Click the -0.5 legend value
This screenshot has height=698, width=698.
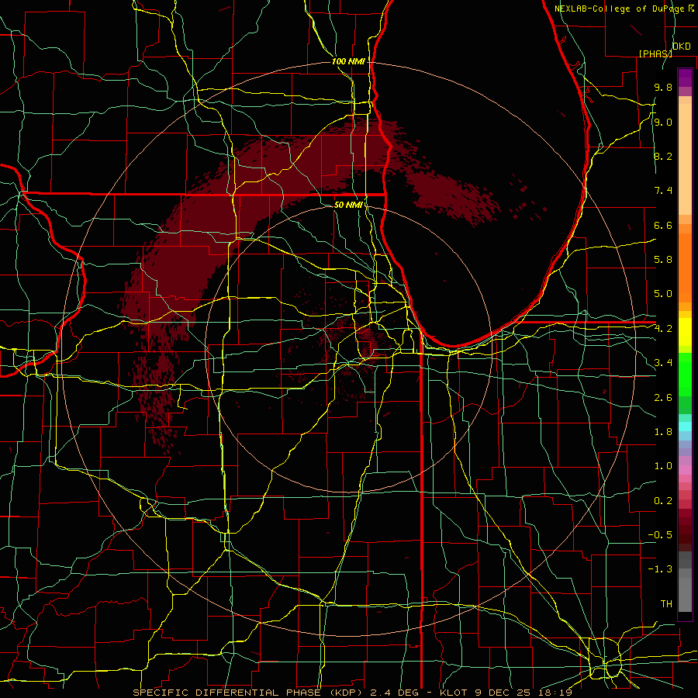pos(660,535)
